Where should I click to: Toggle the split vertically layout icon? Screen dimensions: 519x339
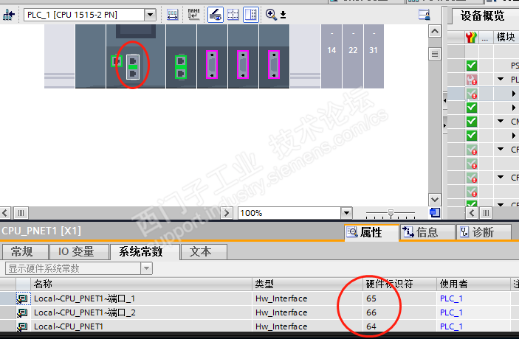click(x=251, y=15)
